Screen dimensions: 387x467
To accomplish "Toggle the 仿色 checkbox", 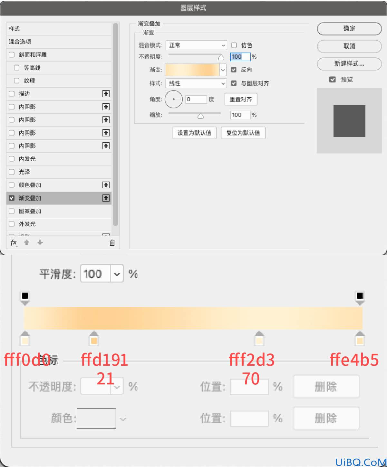I will click(x=234, y=45).
